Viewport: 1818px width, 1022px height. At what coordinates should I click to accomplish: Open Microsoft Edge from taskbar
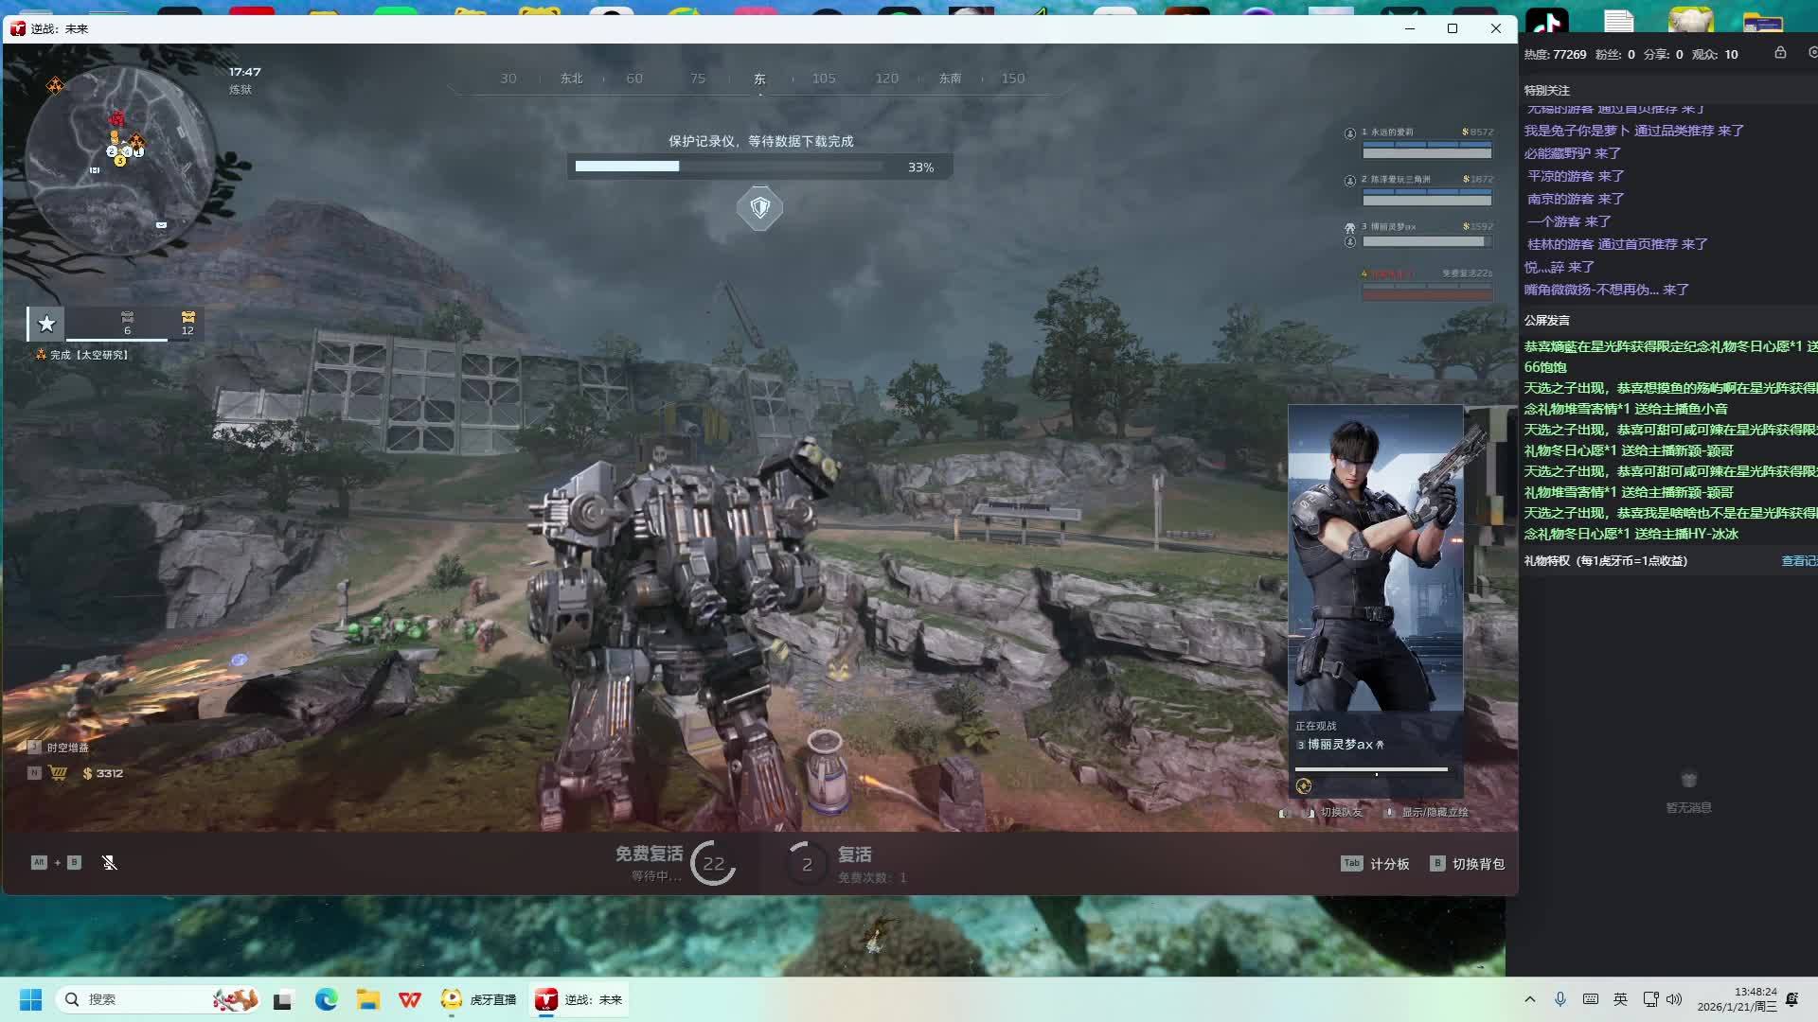point(327,999)
